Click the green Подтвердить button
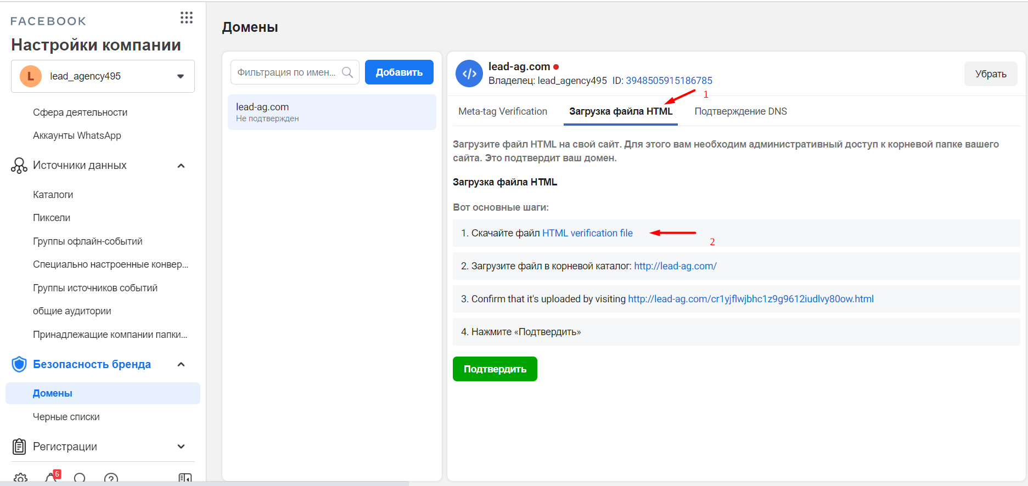Screen dimensions: 1028x486 click(x=495, y=369)
